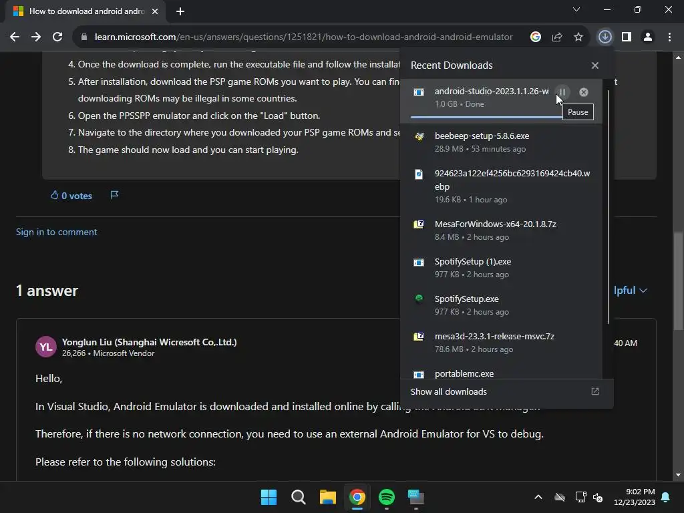Screen dimensions: 684x513
Task: Click the android-studio-2023.1.1.26 file name
Action: 492,91
